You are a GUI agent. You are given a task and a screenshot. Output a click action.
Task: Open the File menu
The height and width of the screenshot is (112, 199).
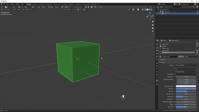click(4, 4)
